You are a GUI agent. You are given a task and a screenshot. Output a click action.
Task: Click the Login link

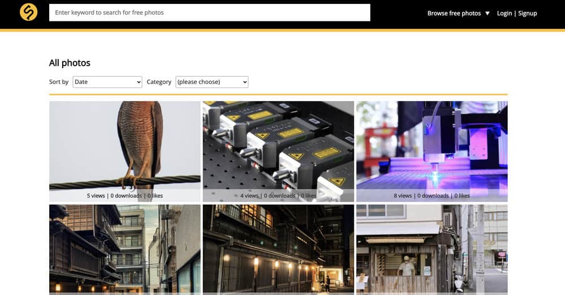point(504,14)
